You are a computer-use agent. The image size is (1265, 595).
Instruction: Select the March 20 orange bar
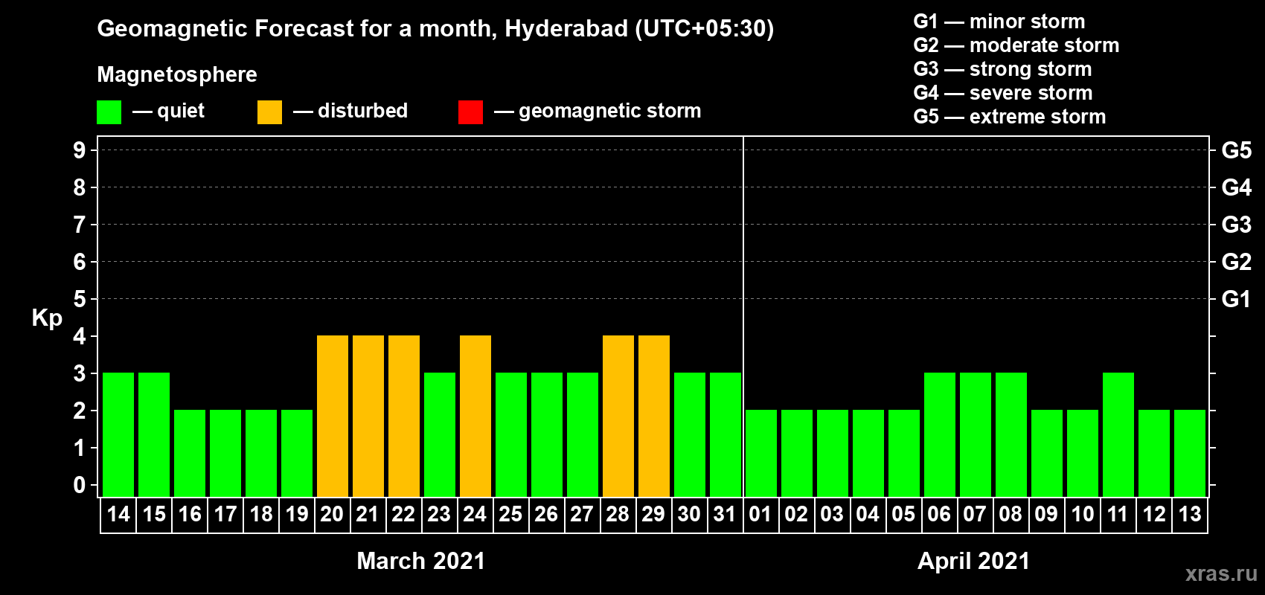click(x=333, y=416)
